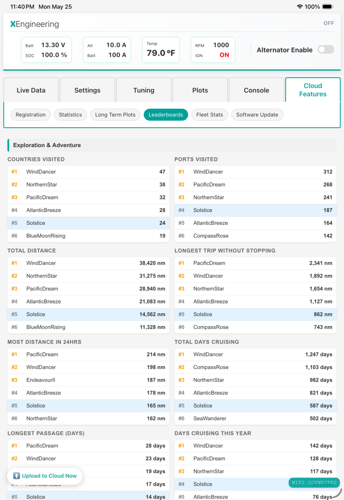
Task: View Fleet Stats
Action: (210, 114)
